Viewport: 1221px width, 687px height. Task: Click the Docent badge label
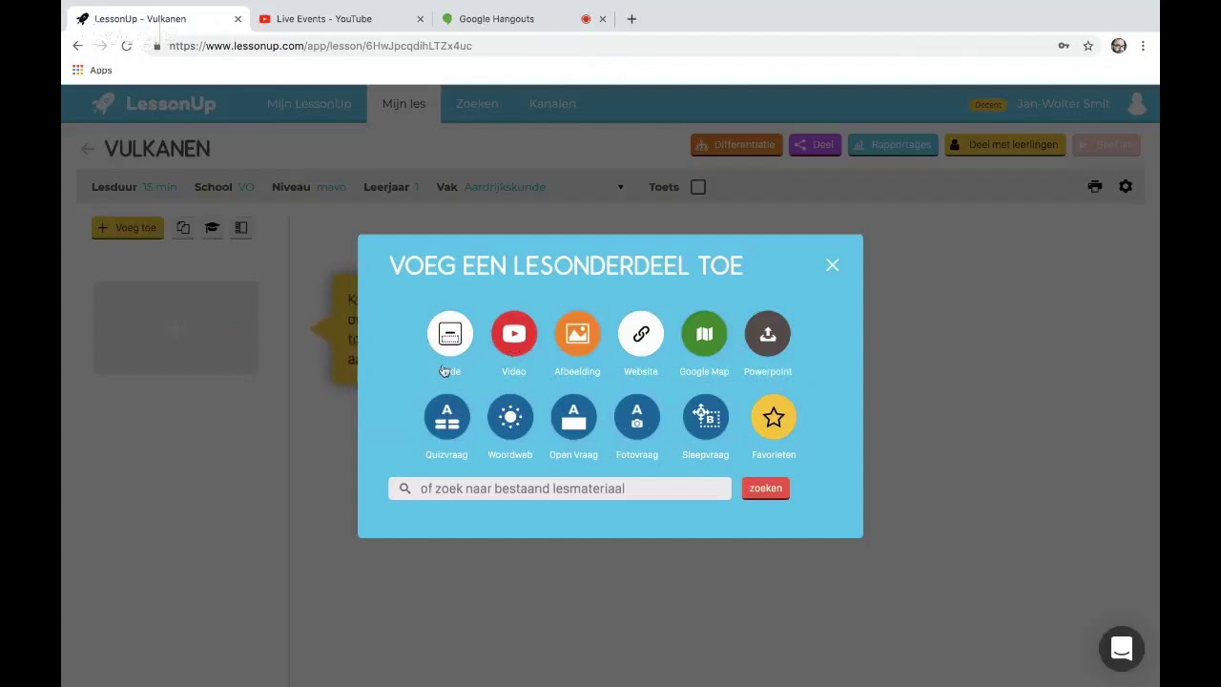(x=987, y=105)
